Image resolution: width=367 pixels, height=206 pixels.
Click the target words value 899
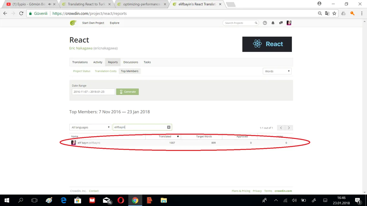(213, 143)
